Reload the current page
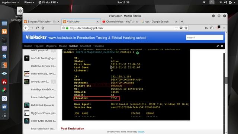 pyautogui.click(x=37, y=28)
